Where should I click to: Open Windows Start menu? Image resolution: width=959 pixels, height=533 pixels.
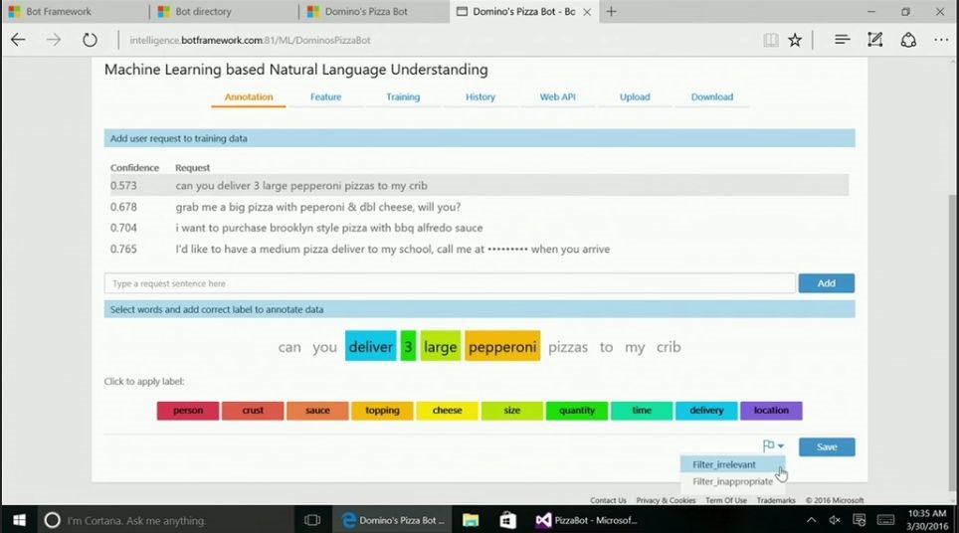point(18,520)
